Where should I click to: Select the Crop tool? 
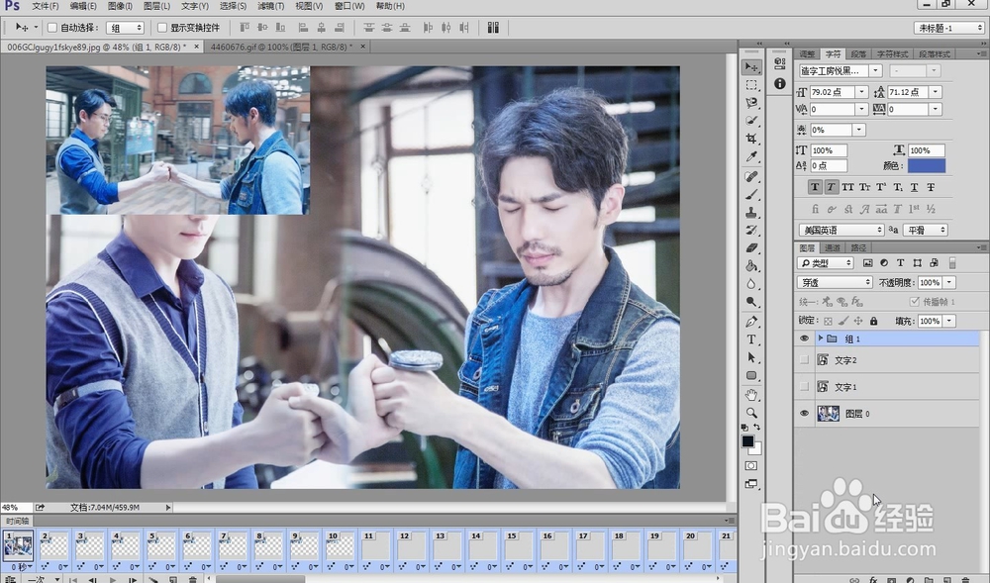coord(750,139)
